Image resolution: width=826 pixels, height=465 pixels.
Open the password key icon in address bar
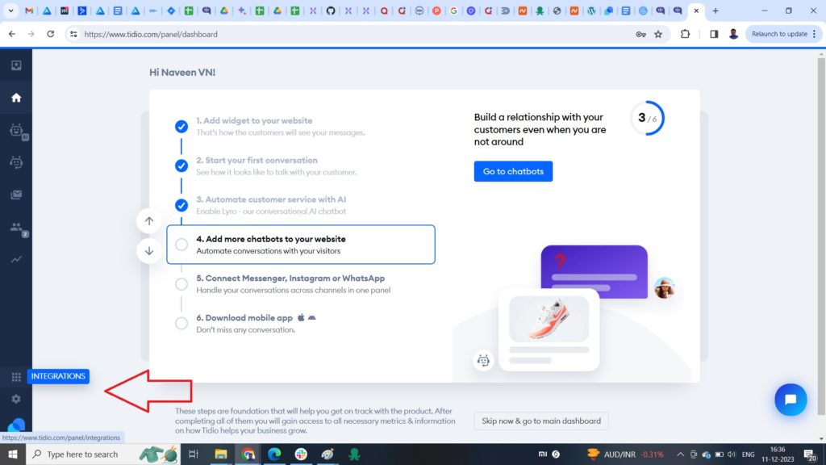(x=640, y=34)
